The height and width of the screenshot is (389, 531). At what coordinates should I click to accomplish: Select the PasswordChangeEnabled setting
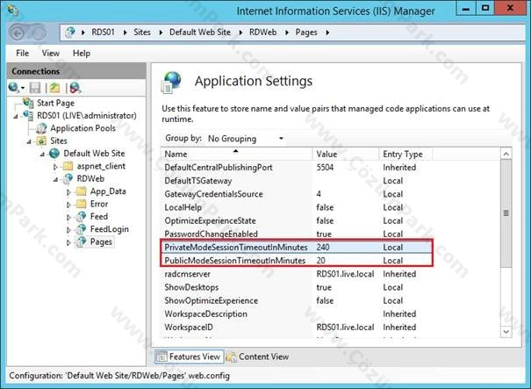coord(297,234)
